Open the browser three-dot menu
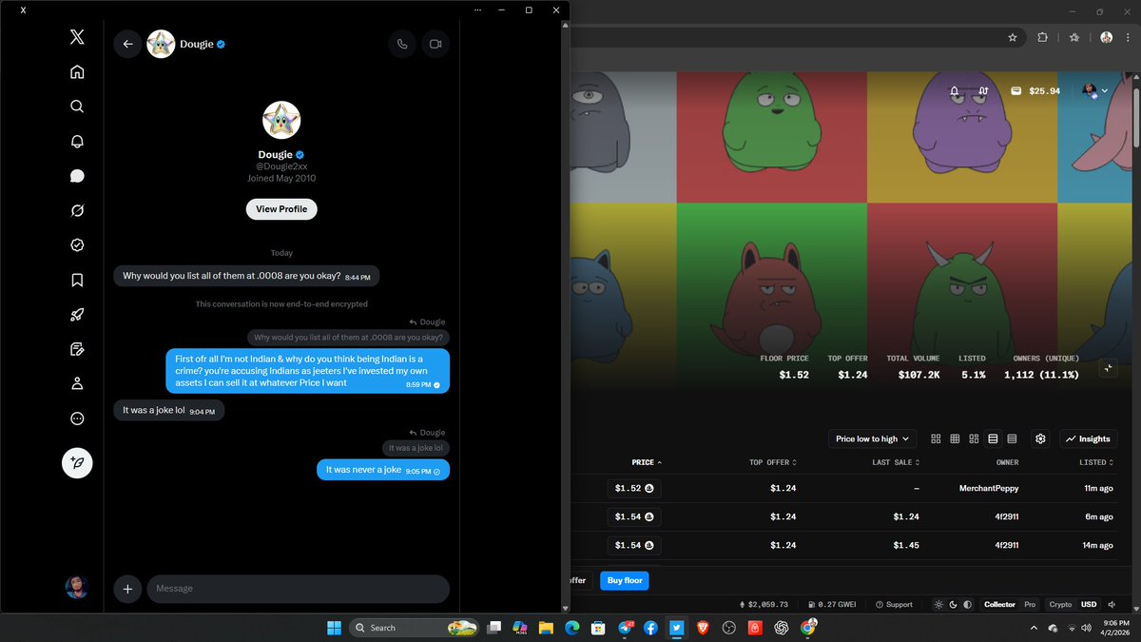 point(1130,38)
